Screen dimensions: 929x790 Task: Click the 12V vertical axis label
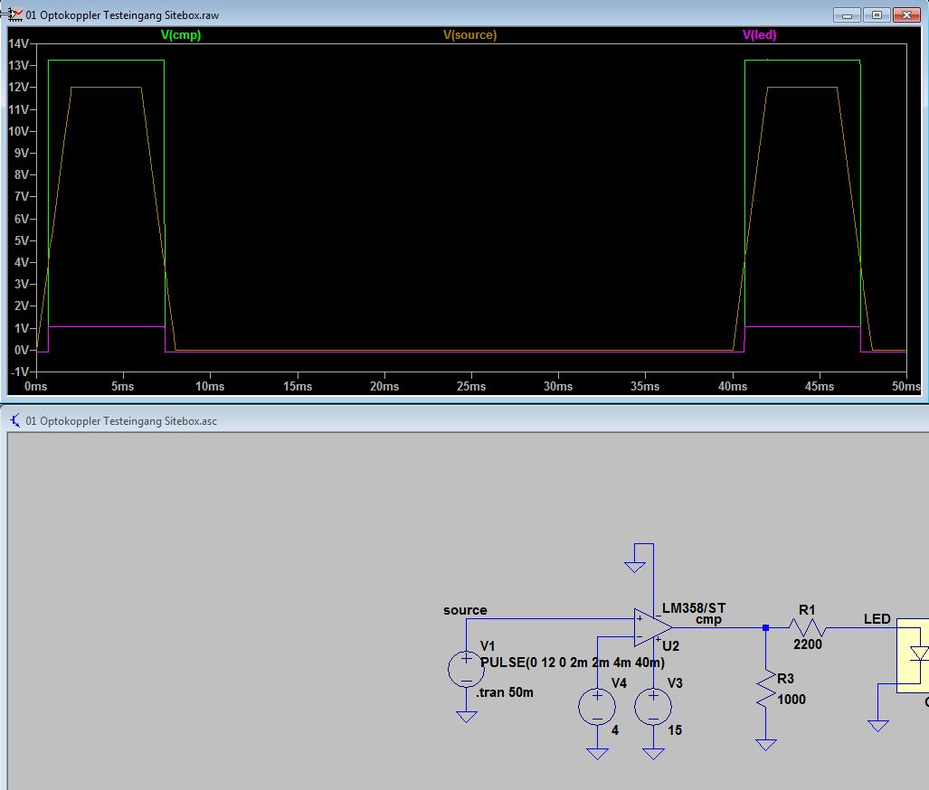point(18,87)
